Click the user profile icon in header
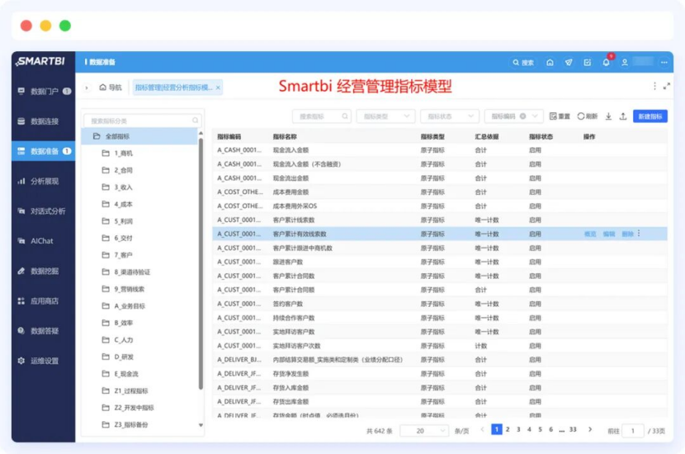The image size is (685, 454). point(625,62)
